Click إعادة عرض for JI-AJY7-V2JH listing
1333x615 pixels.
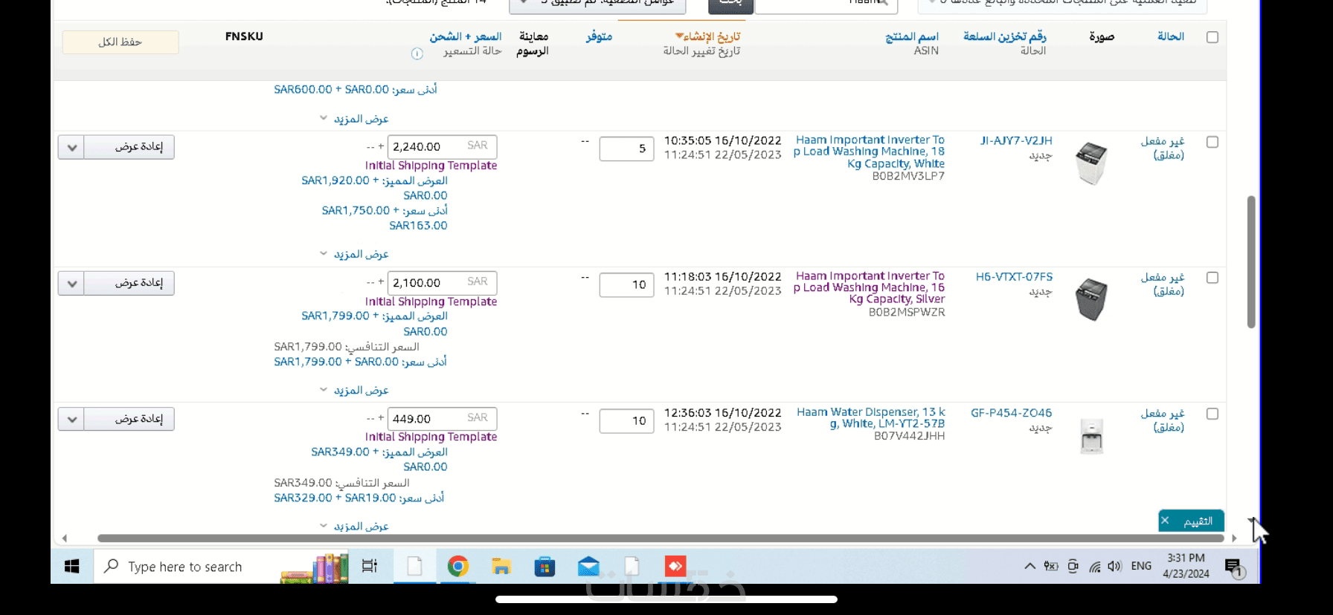click(x=129, y=147)
